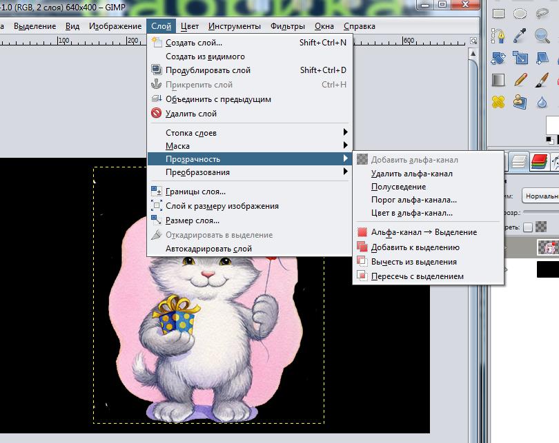Close the open Слой menu in menu bar
559x443 pixels.
click(x=161, y=26)
